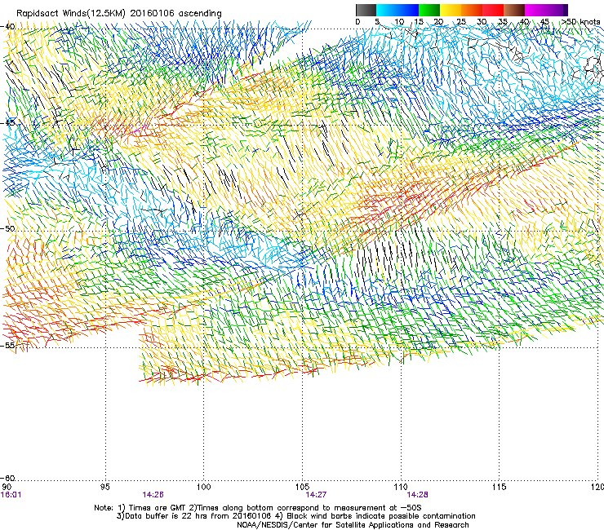Image resolution: width=604 pixels, height=530 pixels.
Task: Click the '>50 knots' legend label
Action: 580,22
